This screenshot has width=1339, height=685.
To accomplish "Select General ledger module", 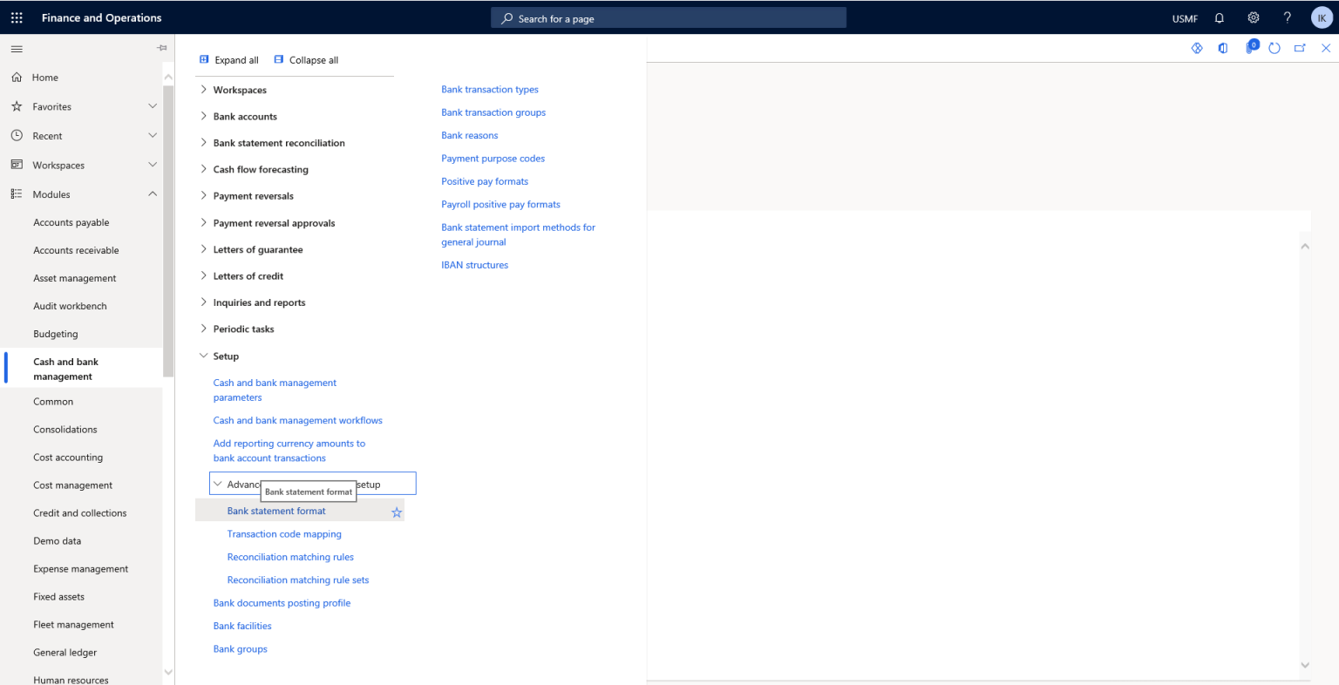I will 65,652.
